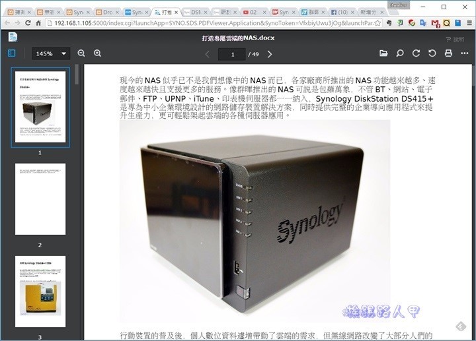Viewport: 476px width, 341px height.
Task: Rotate the page clockwise
Action: [416, 53]
